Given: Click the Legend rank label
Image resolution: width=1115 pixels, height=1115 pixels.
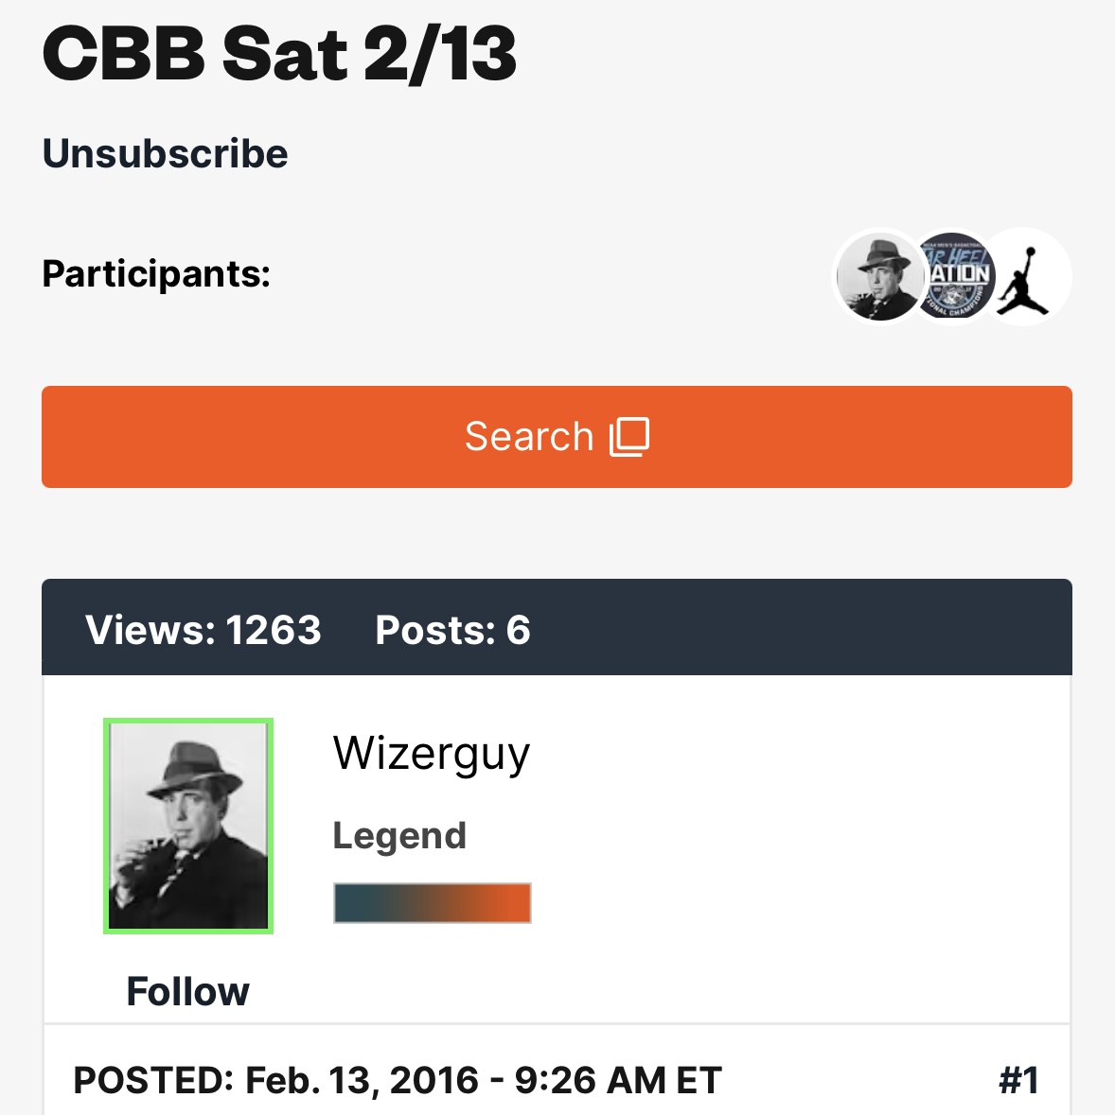Looking at the screenshot, I should click(399, 836).
